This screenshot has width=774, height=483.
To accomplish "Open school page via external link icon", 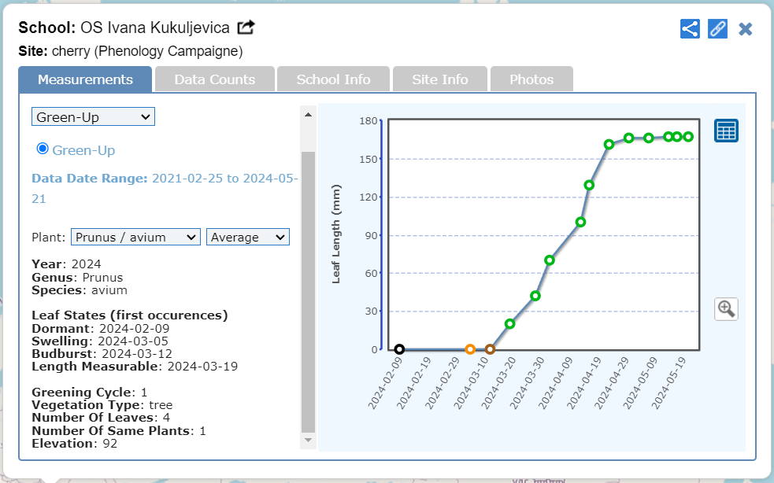I will pyautogui.click(x=246, y=28).
